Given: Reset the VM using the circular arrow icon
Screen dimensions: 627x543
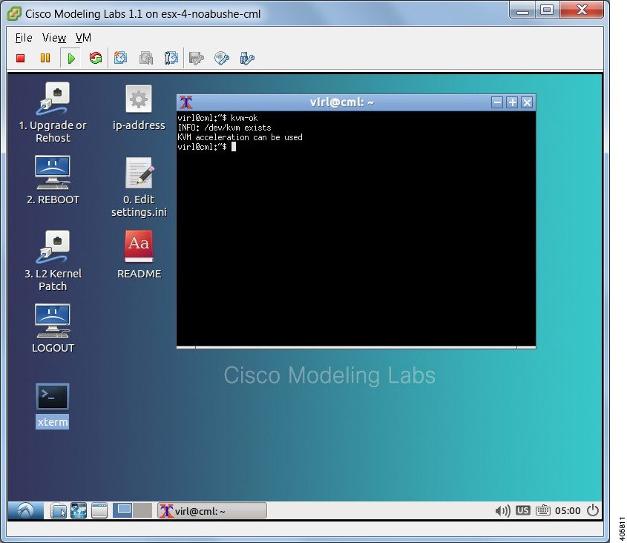Looking at the screenshot, I should (96, 59).
